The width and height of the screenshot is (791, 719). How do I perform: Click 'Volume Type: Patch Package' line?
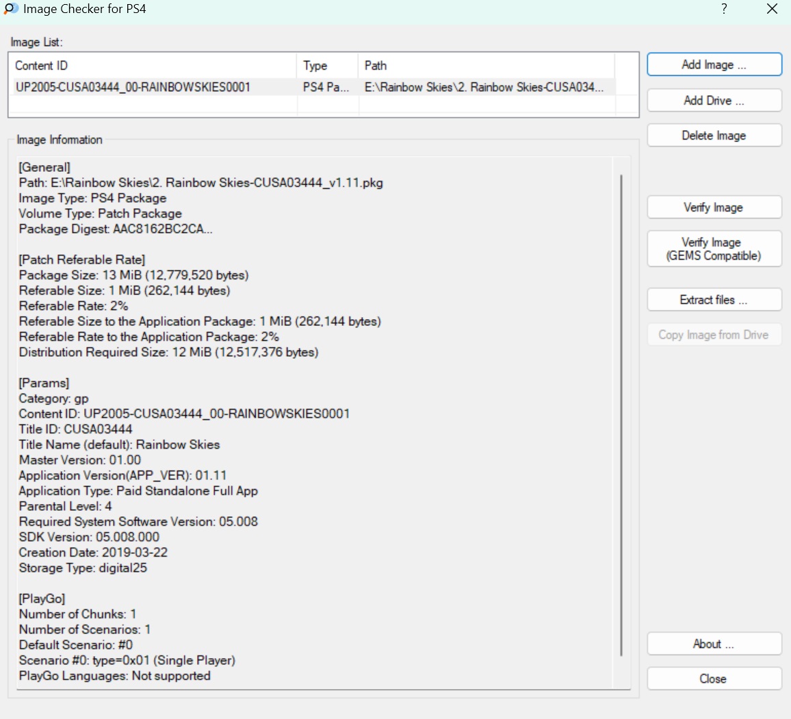pyautogui.click(x=100, y=214)
